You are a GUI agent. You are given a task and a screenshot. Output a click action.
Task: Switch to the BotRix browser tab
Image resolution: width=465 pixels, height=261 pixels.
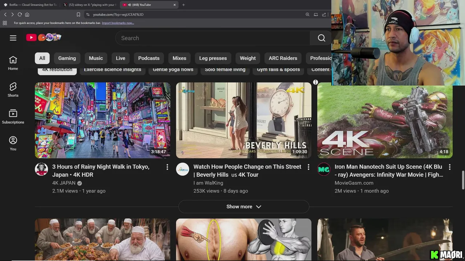30,5
